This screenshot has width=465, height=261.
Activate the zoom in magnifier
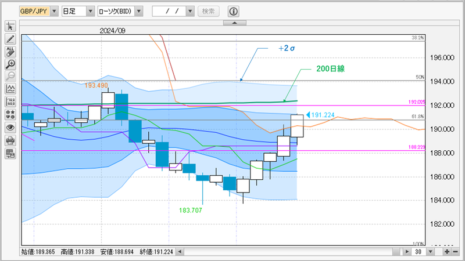(10, 64)
